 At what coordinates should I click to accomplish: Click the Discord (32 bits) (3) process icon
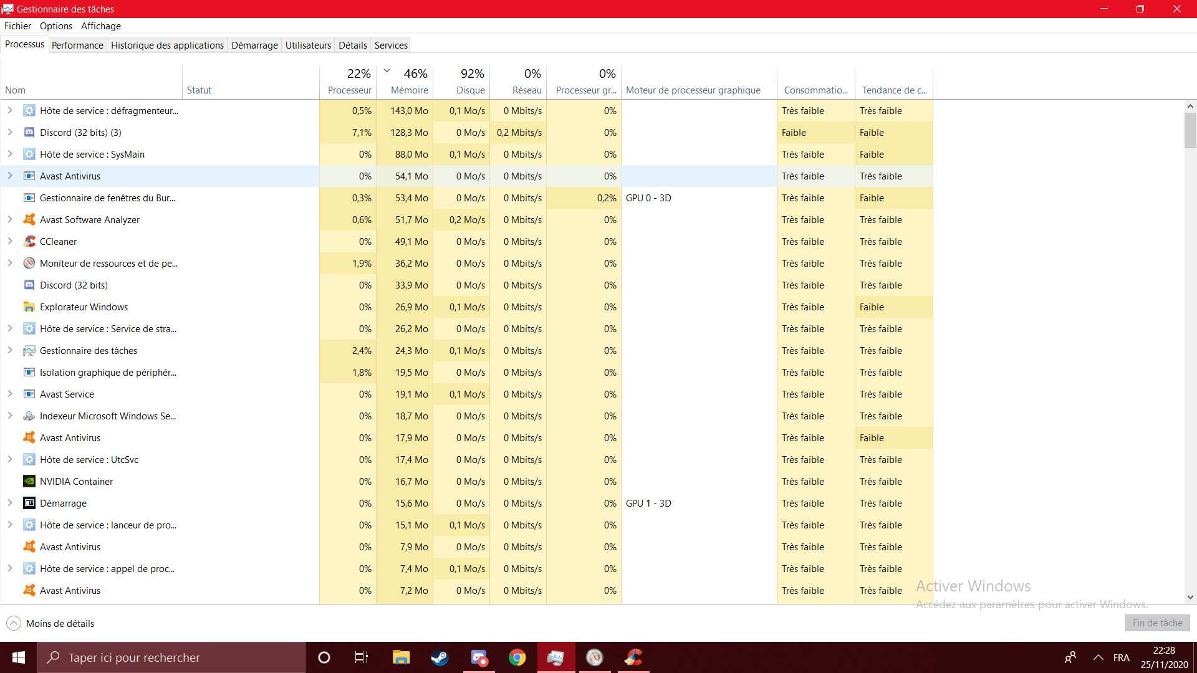(x=29, y=133)
